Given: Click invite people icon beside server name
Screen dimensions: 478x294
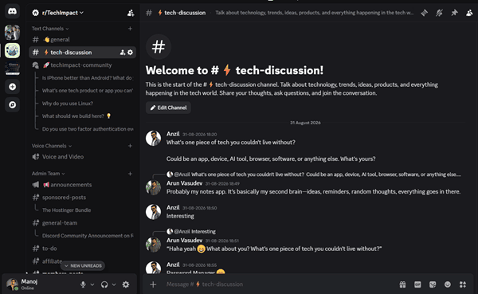Looking at the screenshot, I should [x=131, y=13].
